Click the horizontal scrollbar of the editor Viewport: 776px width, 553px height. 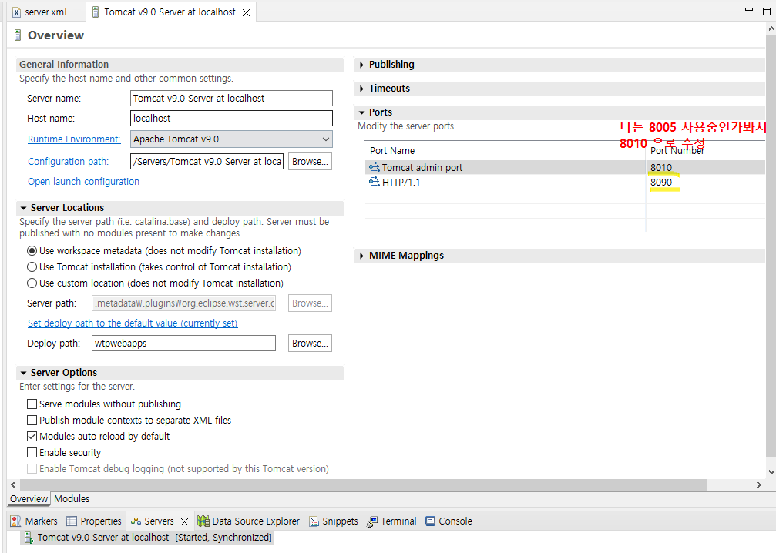(x=363, y=484)
